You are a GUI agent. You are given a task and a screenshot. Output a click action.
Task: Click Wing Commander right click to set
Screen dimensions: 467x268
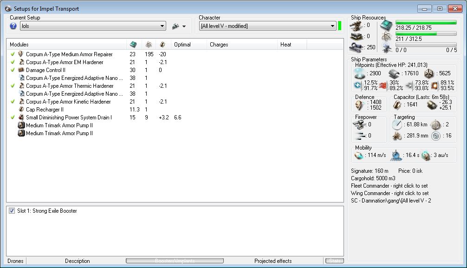tap(390, 193)
